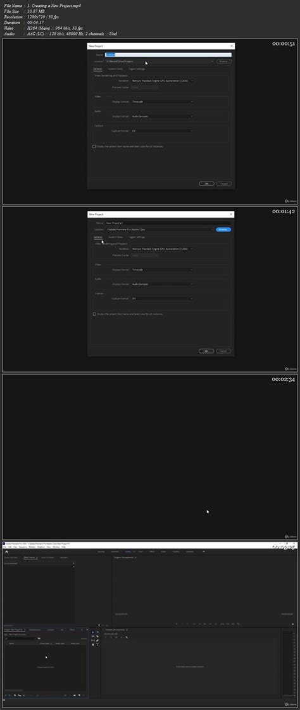
Task: Open the Location dropdown showing Projects path
Action: pos(159,61)
